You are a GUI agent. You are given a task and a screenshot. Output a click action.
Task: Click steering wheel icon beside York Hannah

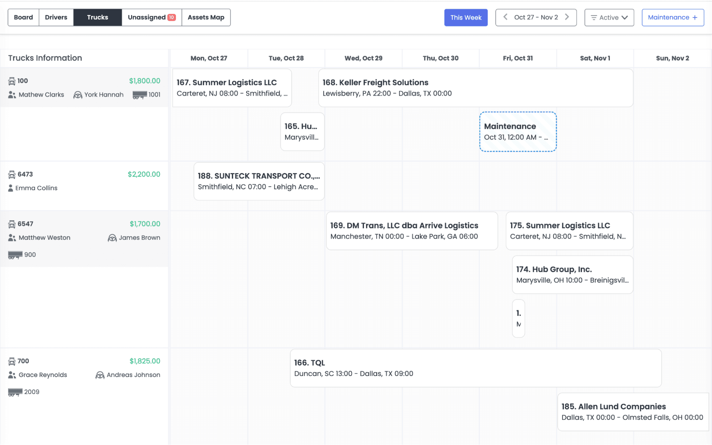(x=78, y=95)
